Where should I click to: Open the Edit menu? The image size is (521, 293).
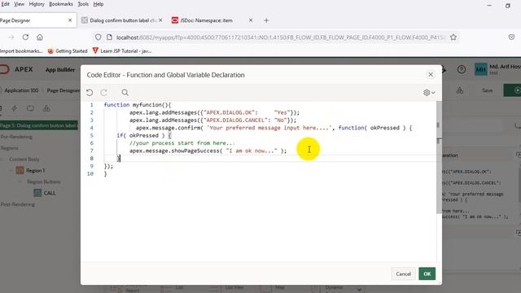click(x=5, y=4)
